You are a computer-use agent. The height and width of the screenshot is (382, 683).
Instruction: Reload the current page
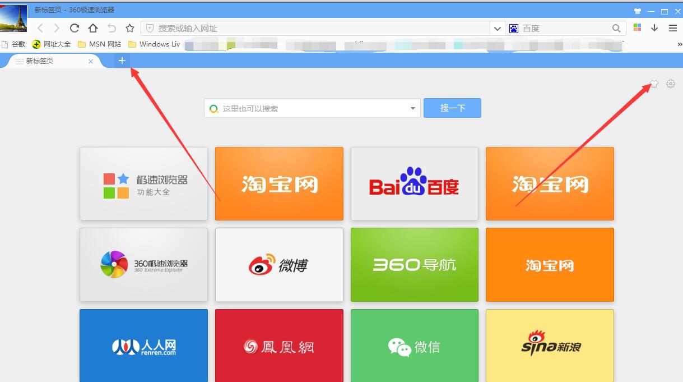(75, 28)
